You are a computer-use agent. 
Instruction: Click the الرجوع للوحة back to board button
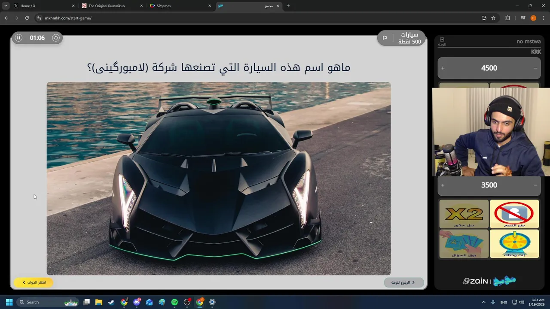[x=403, y=282]
